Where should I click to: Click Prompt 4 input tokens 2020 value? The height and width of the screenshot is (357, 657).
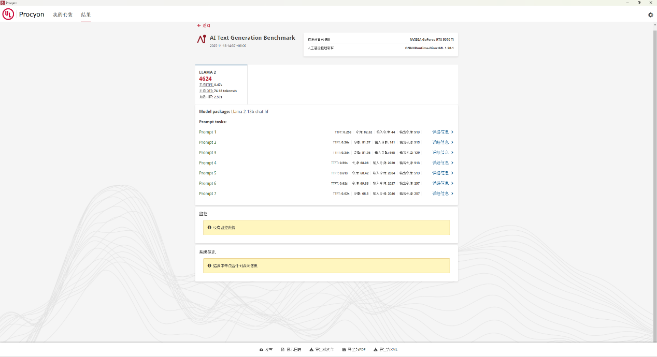391,163
